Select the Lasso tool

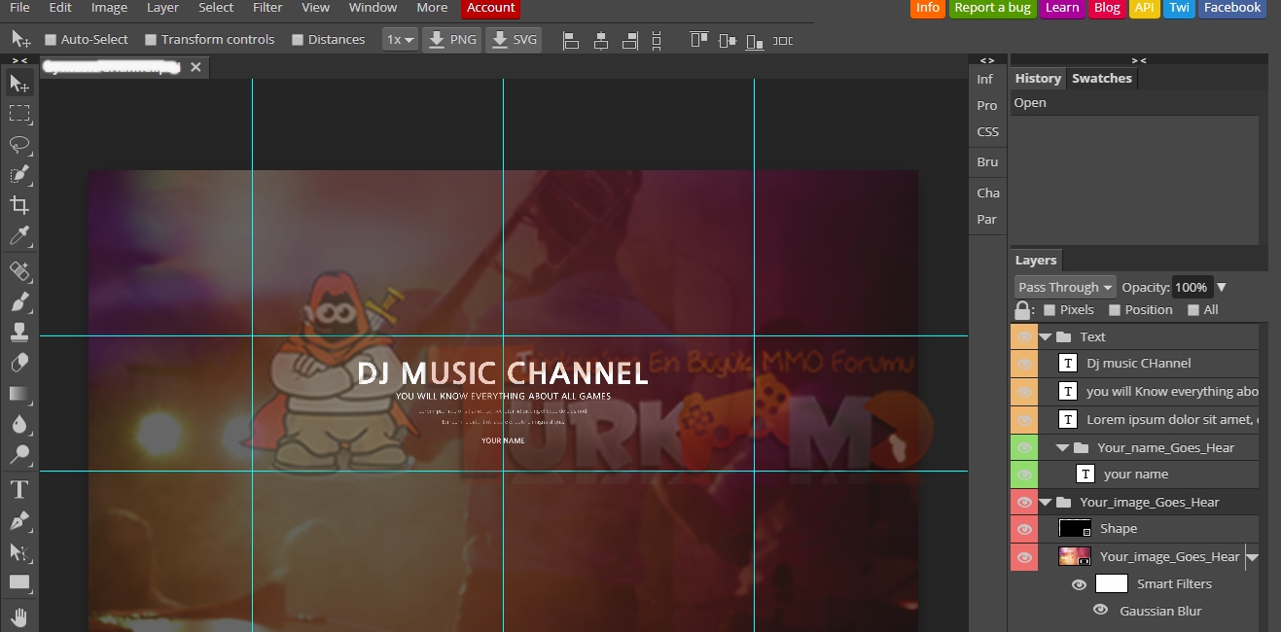(x=19, y=144)
